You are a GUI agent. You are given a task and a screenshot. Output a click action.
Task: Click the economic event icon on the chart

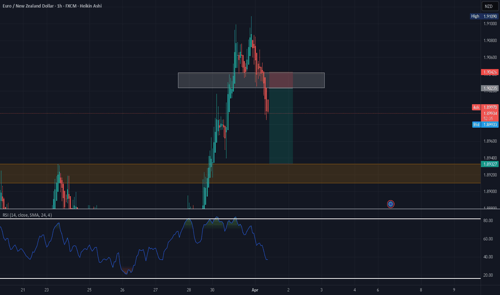click(x=391, y=204)
